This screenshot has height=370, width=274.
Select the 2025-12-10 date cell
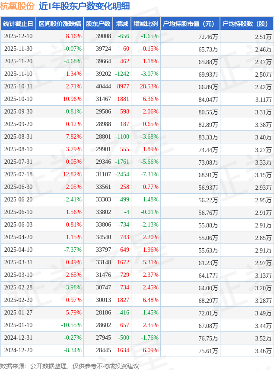pos(18,36)
